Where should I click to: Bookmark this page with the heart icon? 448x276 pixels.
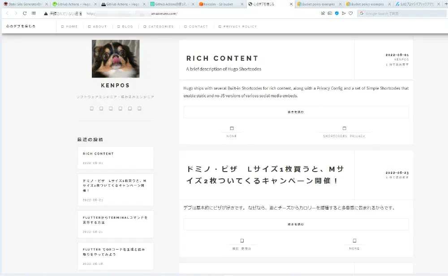tap(351, 13)
